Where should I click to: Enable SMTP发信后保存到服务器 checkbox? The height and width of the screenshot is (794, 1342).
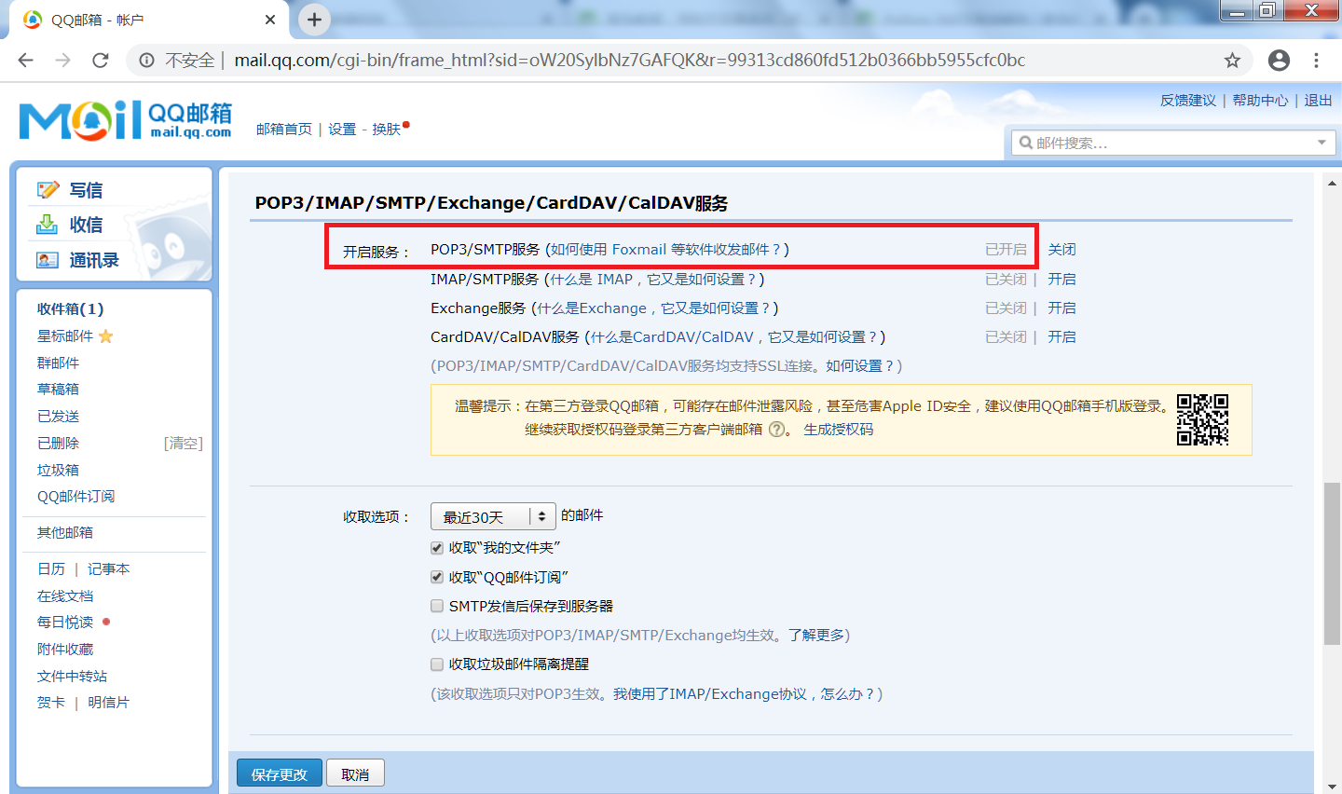[x=437, y=606]
